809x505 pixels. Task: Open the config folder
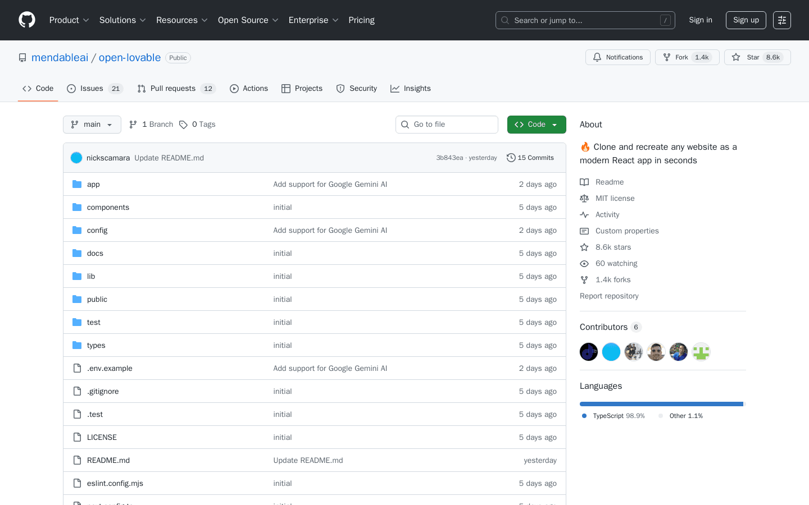[x=97, y=230]
